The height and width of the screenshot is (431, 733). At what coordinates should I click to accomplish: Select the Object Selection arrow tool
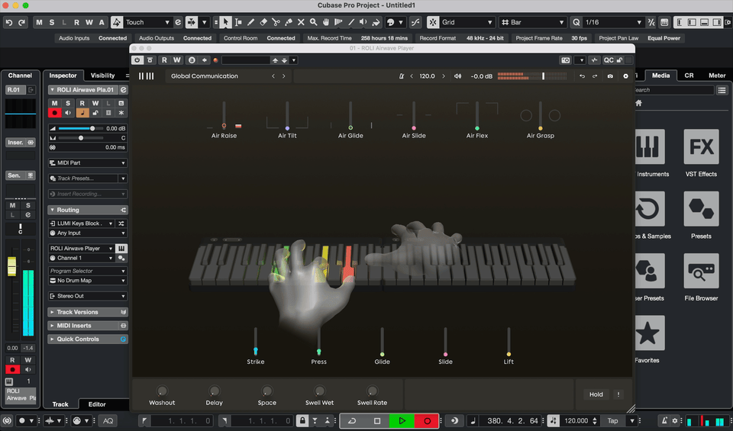(x=226, y=22)
